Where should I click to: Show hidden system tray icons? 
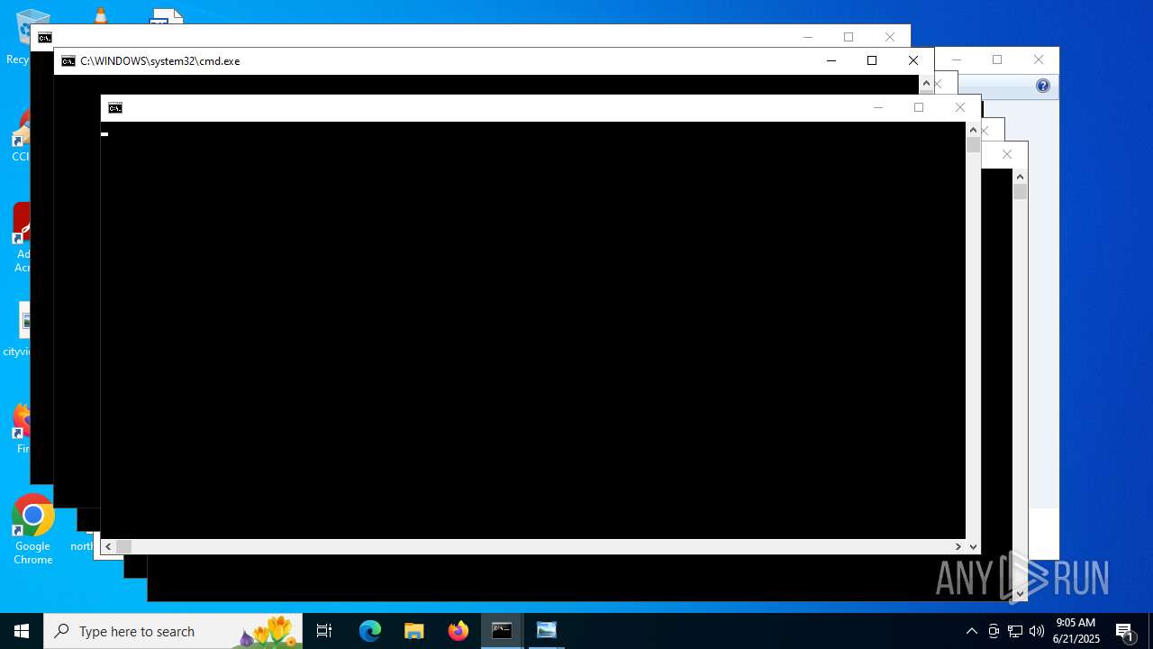972,631
